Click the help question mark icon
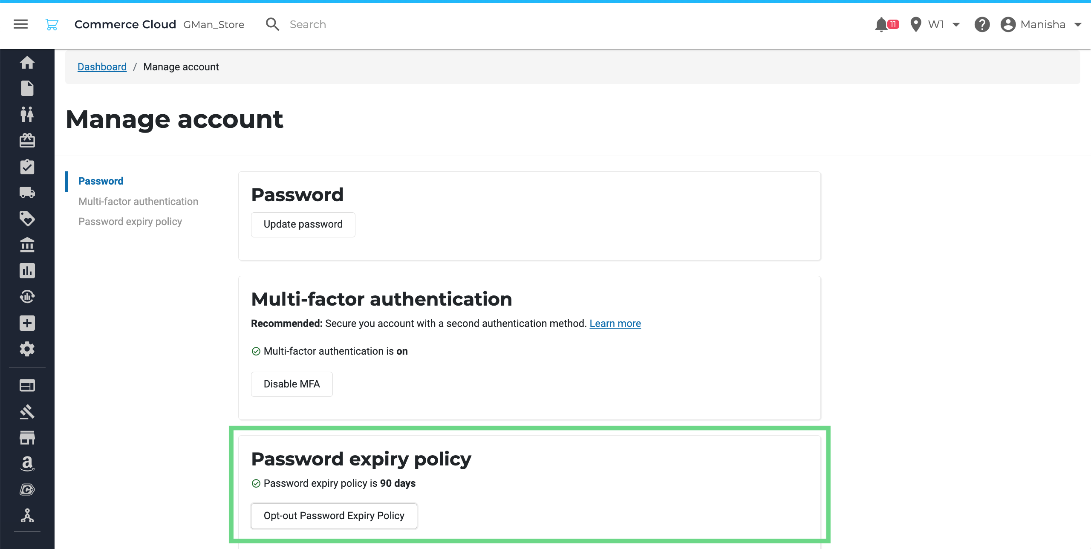 point(981,24)
